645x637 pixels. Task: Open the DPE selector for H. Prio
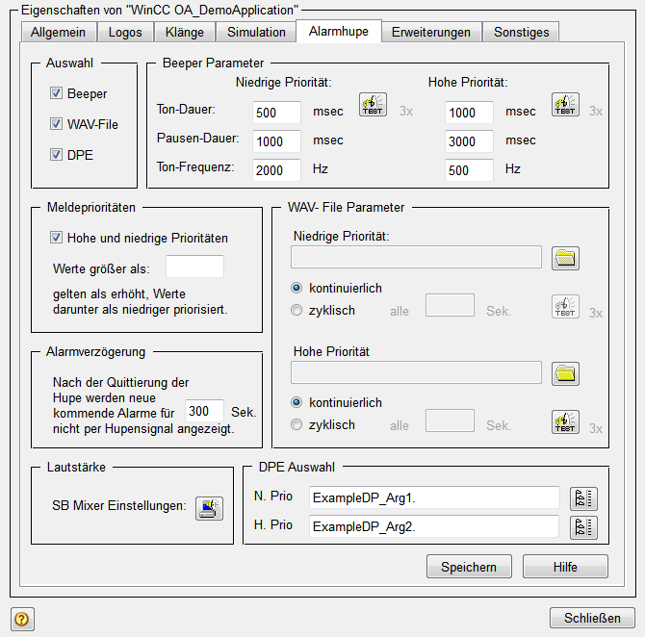583,527
